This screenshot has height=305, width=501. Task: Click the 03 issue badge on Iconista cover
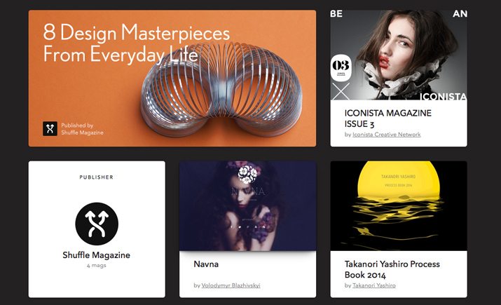point(341,68)
